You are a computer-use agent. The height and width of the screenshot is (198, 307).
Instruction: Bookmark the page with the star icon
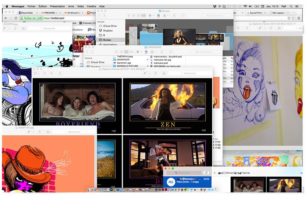tap(293, 18)
